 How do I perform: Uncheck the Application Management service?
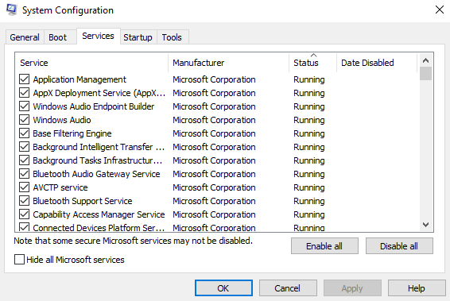[x=25, y=79]
